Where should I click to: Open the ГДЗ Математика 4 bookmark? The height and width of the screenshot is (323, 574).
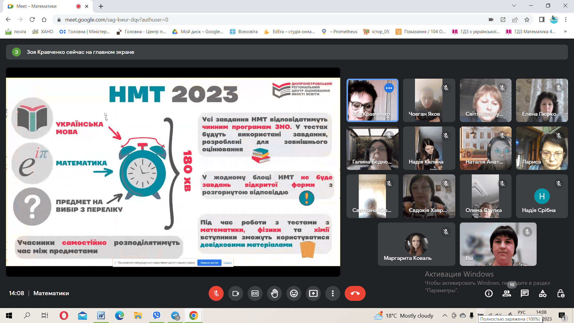pos(530,32)
